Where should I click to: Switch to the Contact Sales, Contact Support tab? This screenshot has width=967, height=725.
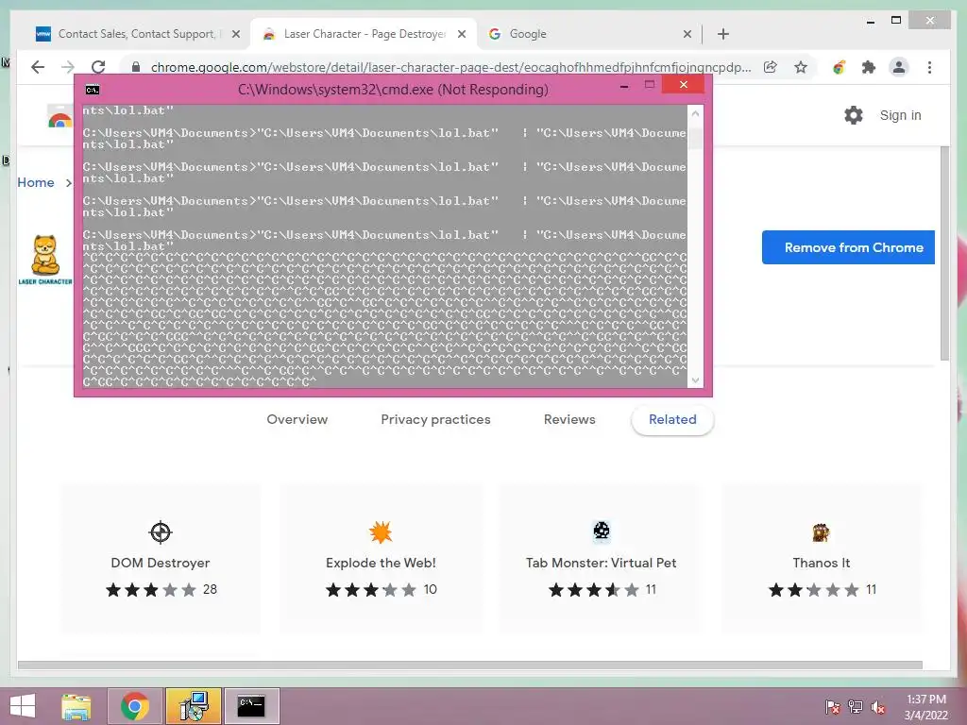pos(136,34)
